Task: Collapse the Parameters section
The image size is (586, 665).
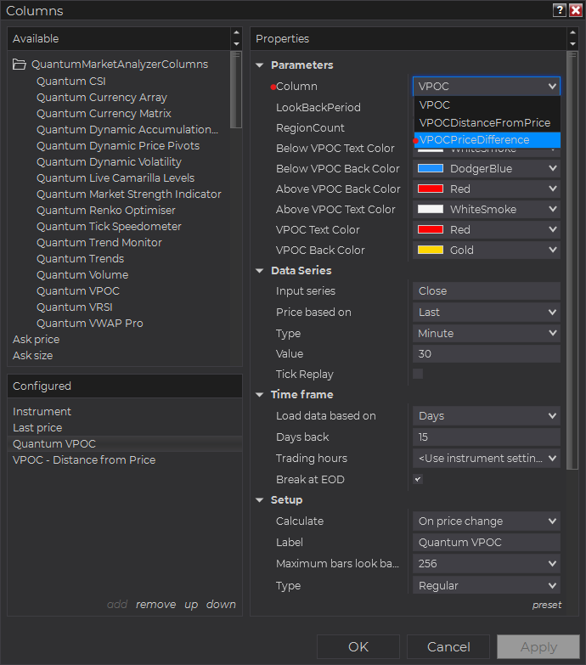Action: tap(260, 65)
